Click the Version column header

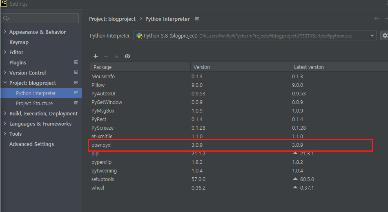pyautogui.click(x=241, y=67)
